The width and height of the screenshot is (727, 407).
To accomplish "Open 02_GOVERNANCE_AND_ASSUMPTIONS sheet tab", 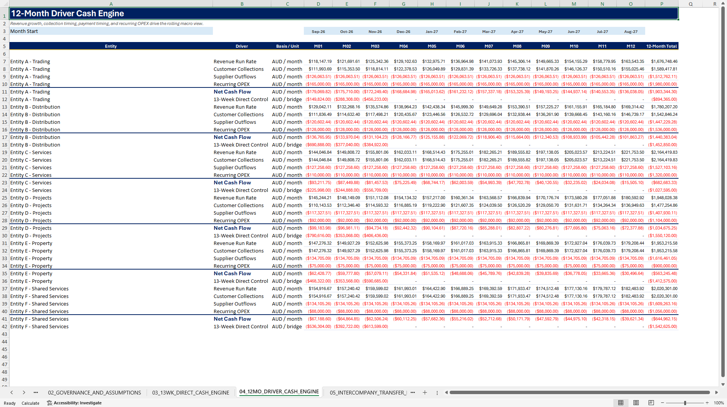I will click(94, 393).
